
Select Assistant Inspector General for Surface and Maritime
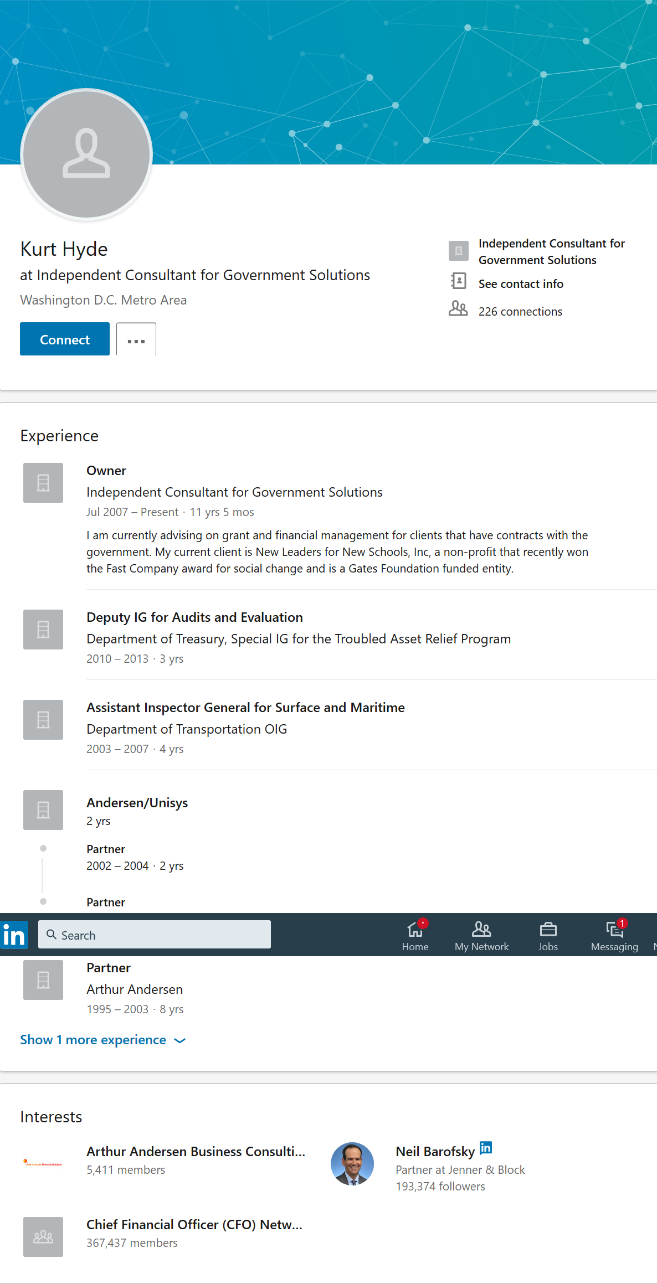tap(245, 707)
